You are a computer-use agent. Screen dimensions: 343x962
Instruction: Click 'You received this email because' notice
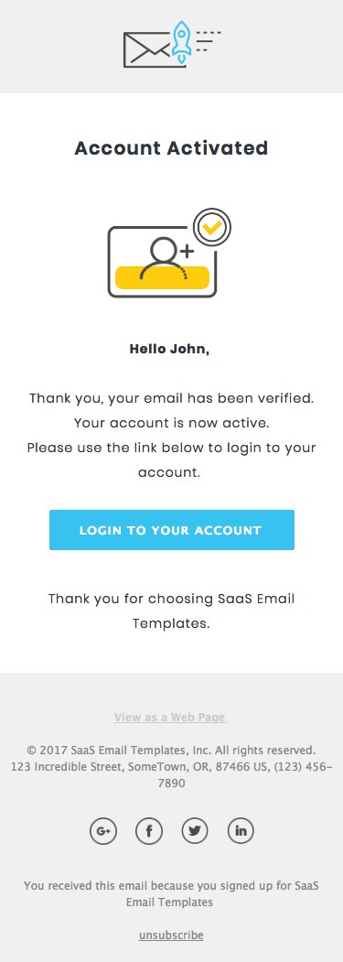(x=171, y=894)
